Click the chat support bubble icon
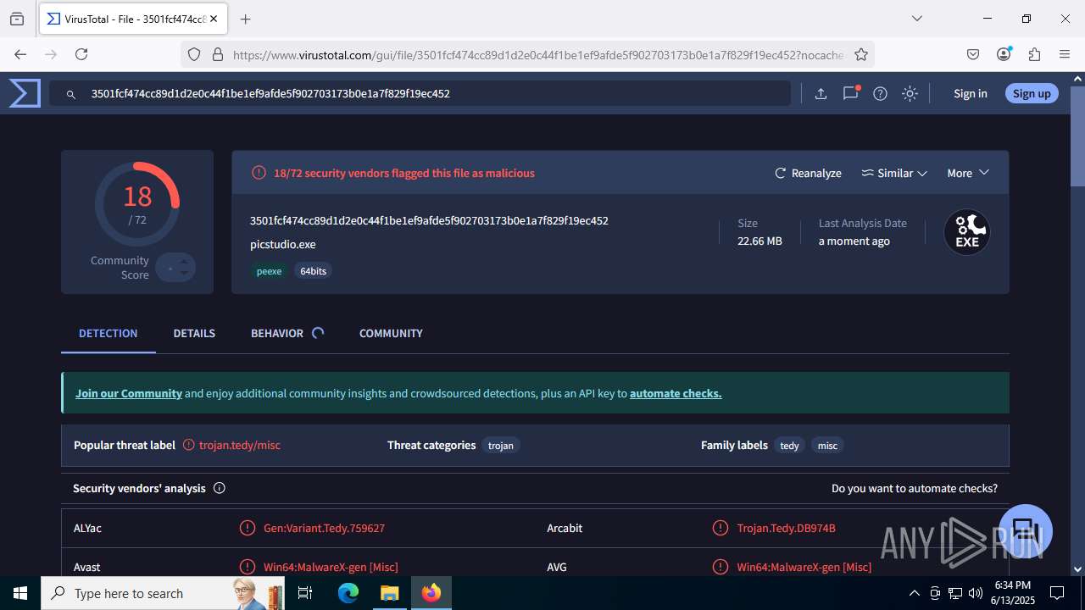Image resolution: width=1085 pixels, height=610 pixels. click(1026, 531)
